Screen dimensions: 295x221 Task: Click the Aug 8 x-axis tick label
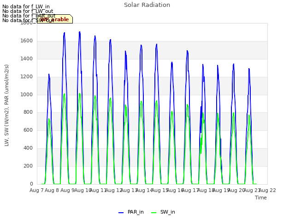coord(52,190)
